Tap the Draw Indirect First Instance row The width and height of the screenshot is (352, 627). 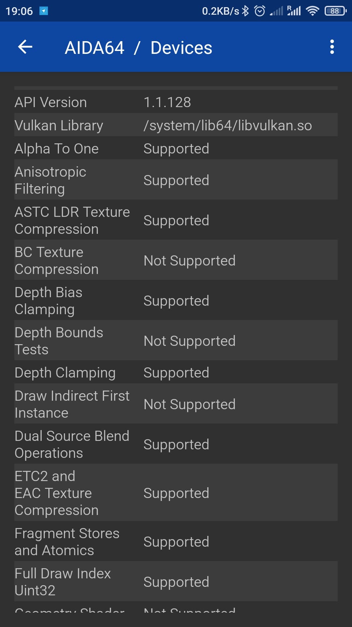(176, 404)
